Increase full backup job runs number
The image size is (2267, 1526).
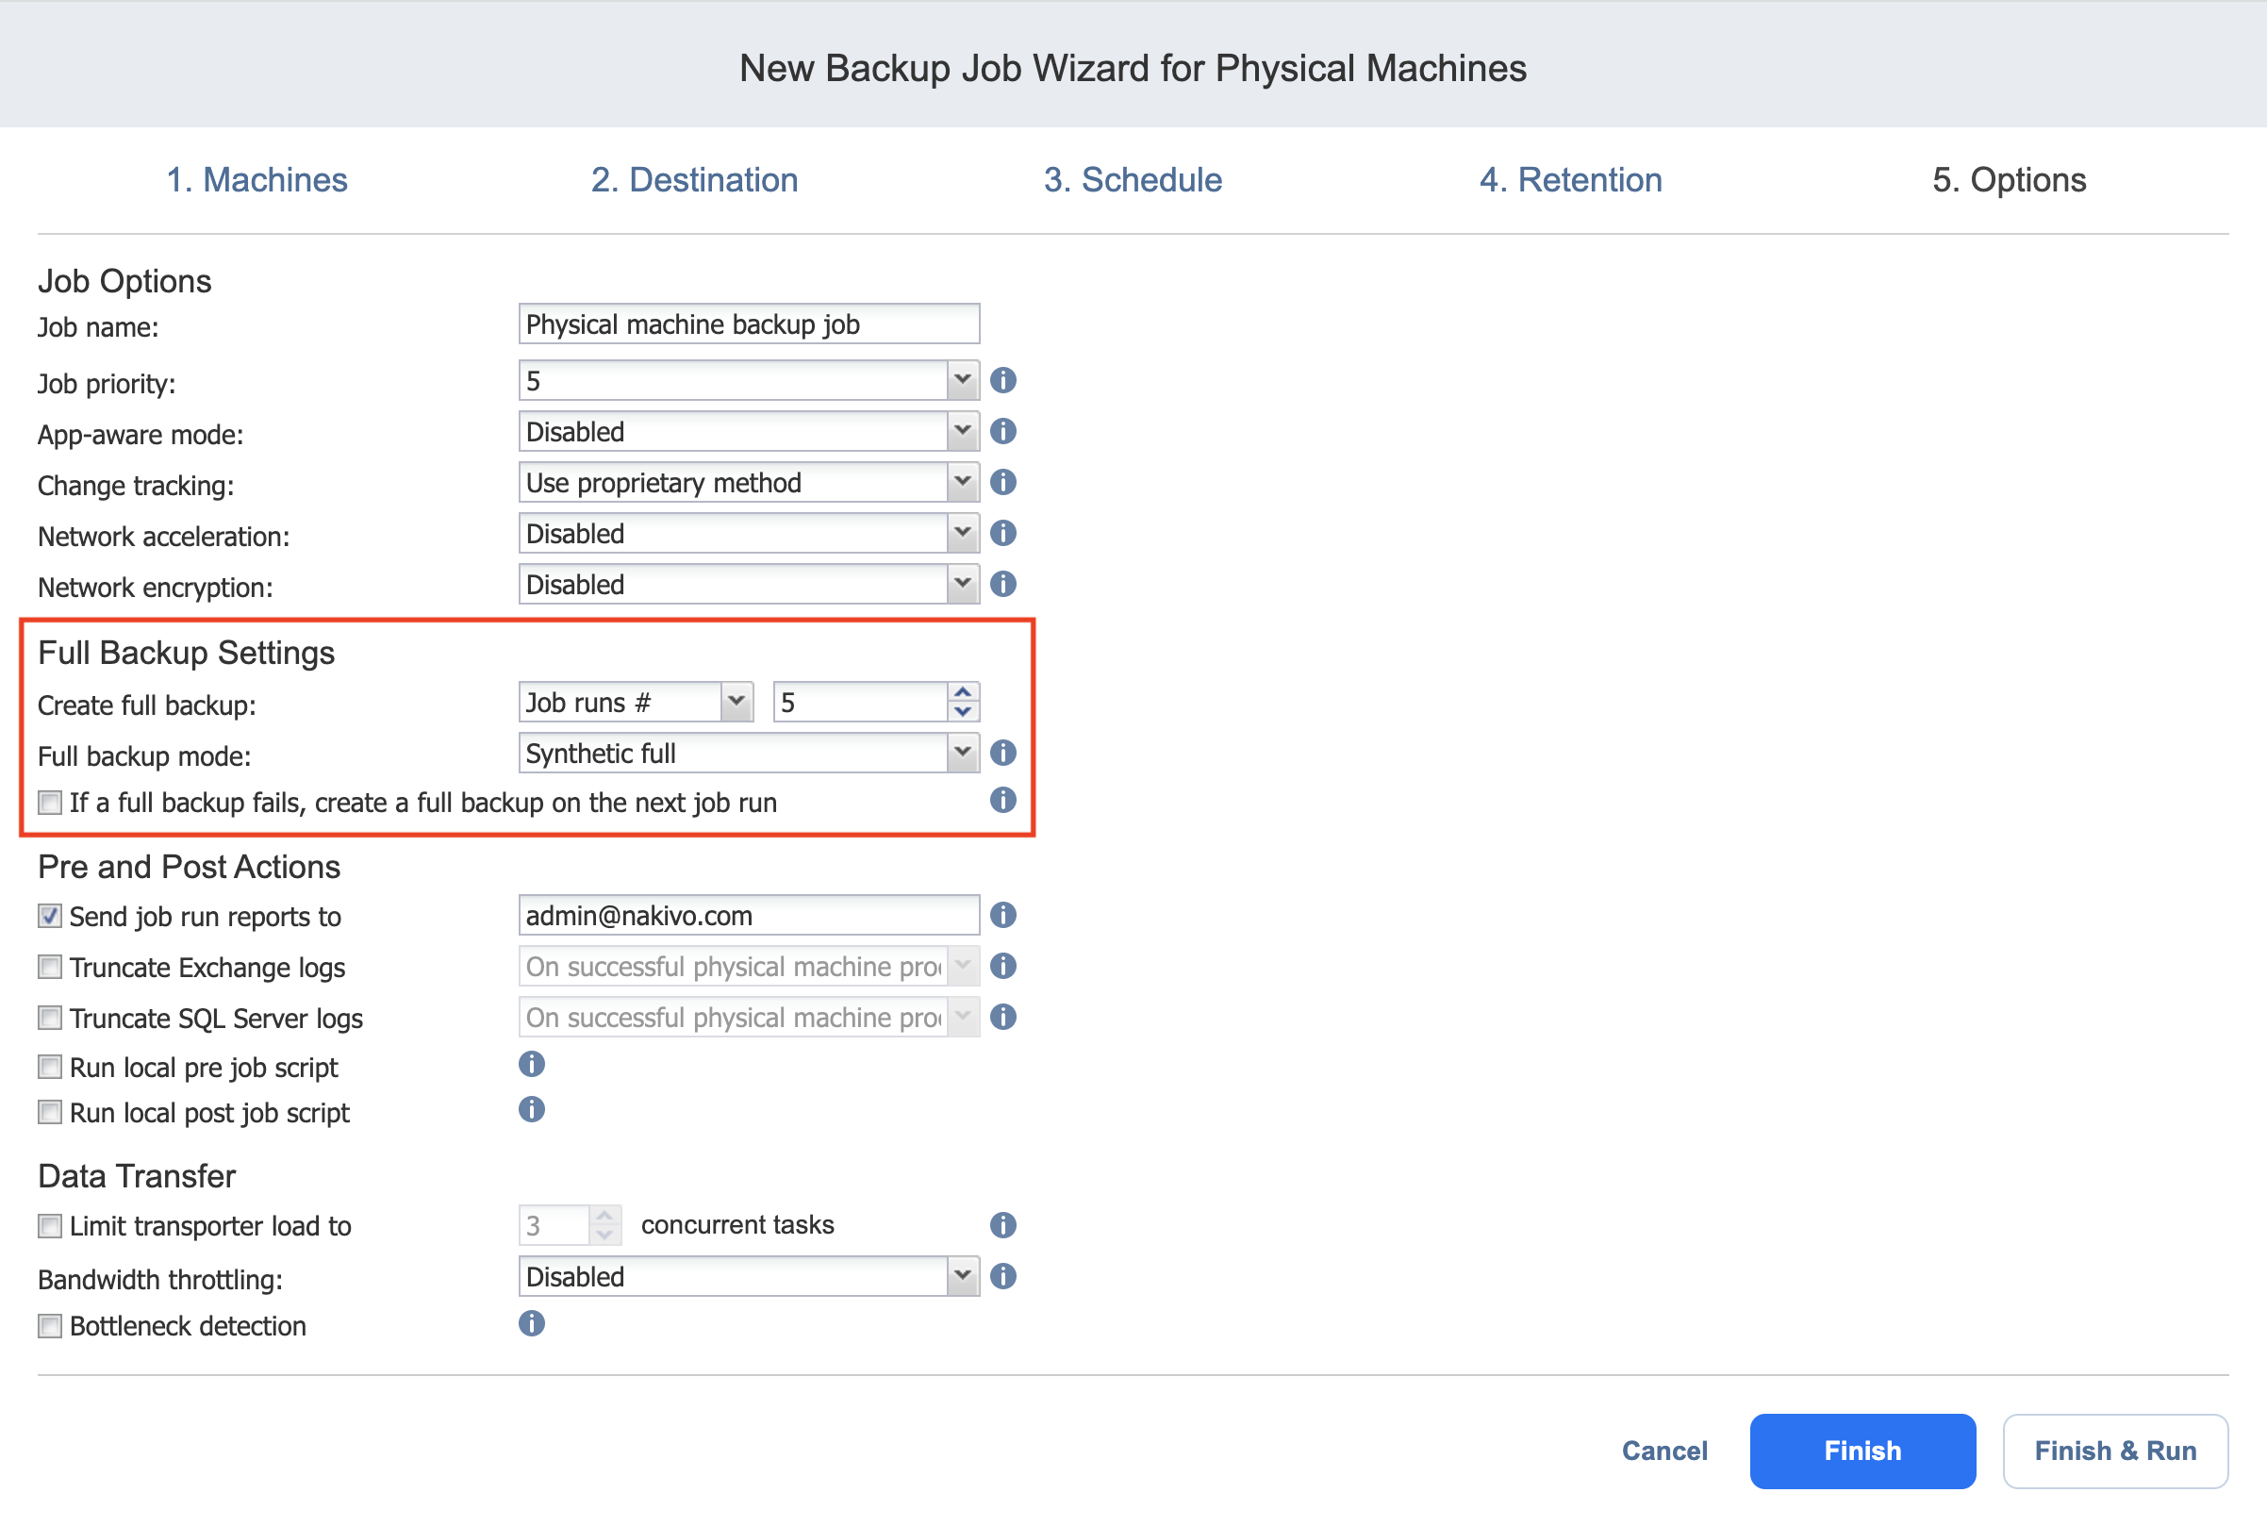pyautogui.click(x=962, y=692)
